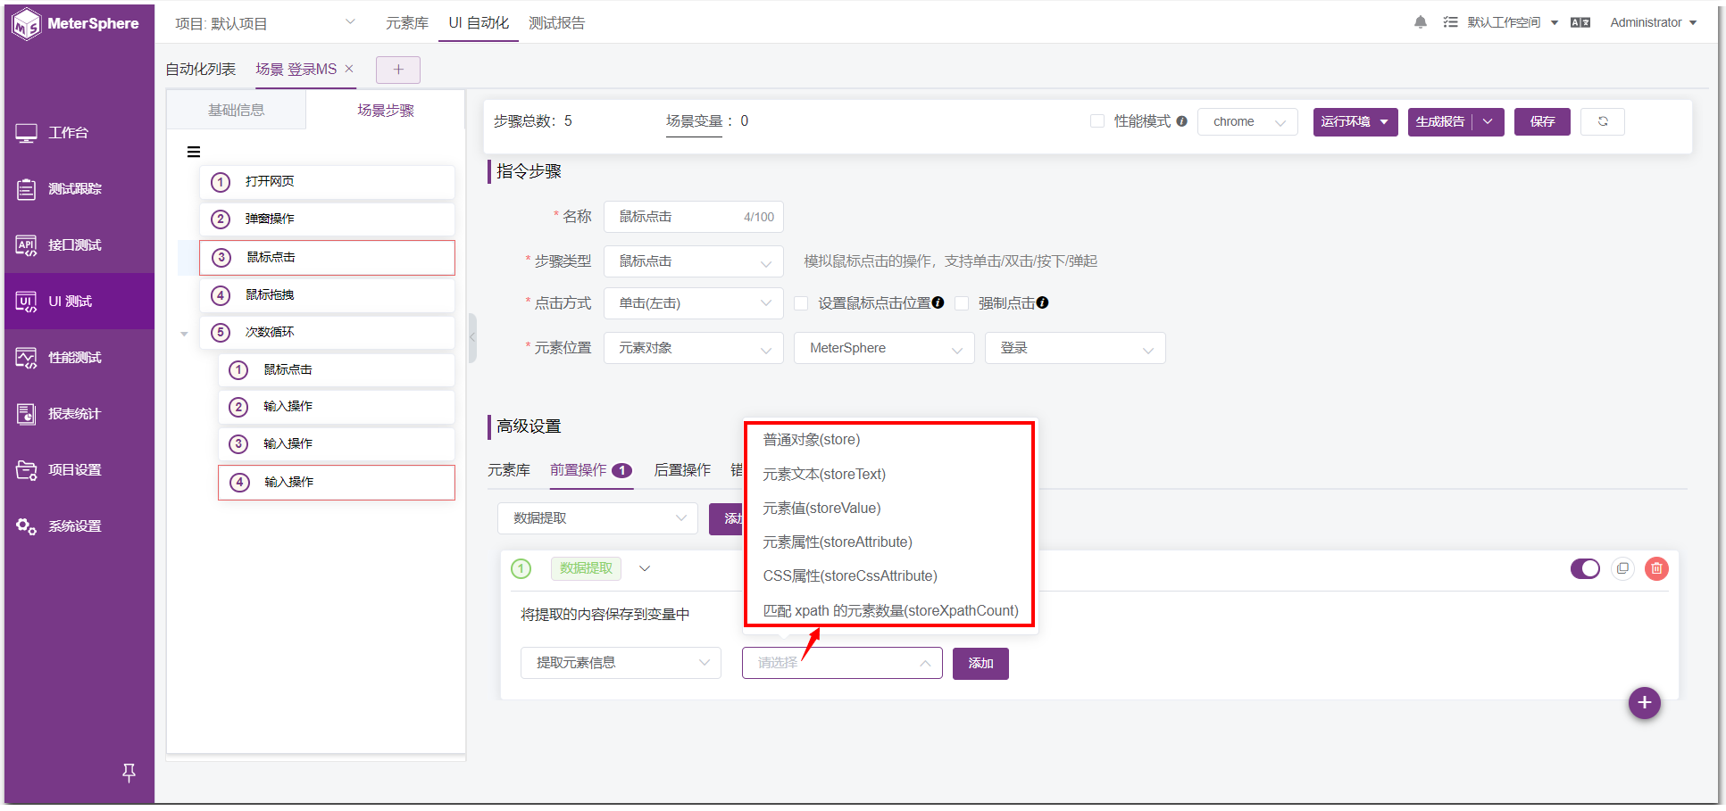Viewport: 1726px width, 811px height.
Task: Click the refresh icon button
Action: [1603, 121]
